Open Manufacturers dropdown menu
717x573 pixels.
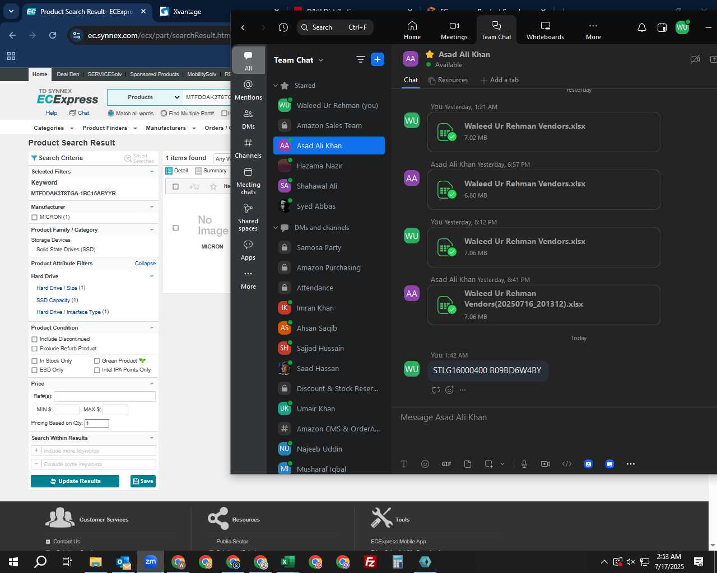point(170,128)
